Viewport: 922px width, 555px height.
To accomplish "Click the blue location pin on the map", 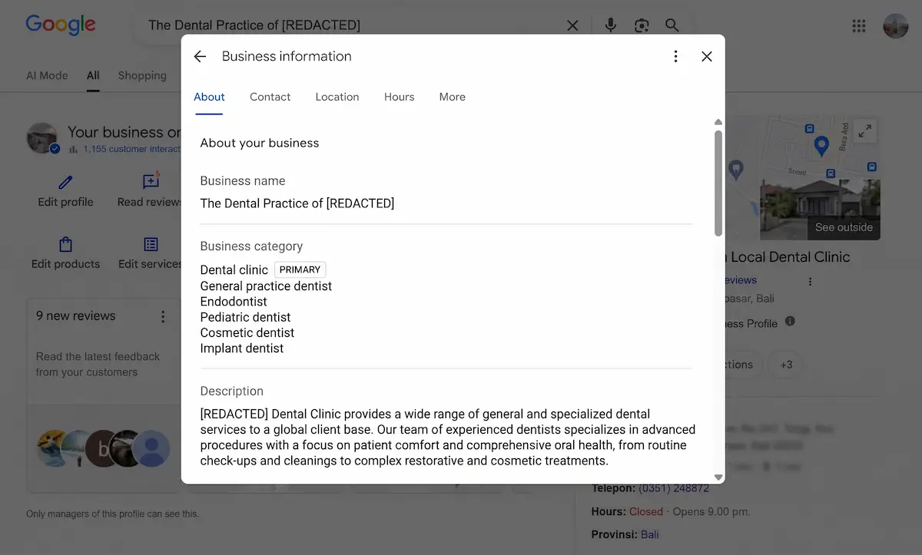I will pyautogui.click(x=821, y=145).
